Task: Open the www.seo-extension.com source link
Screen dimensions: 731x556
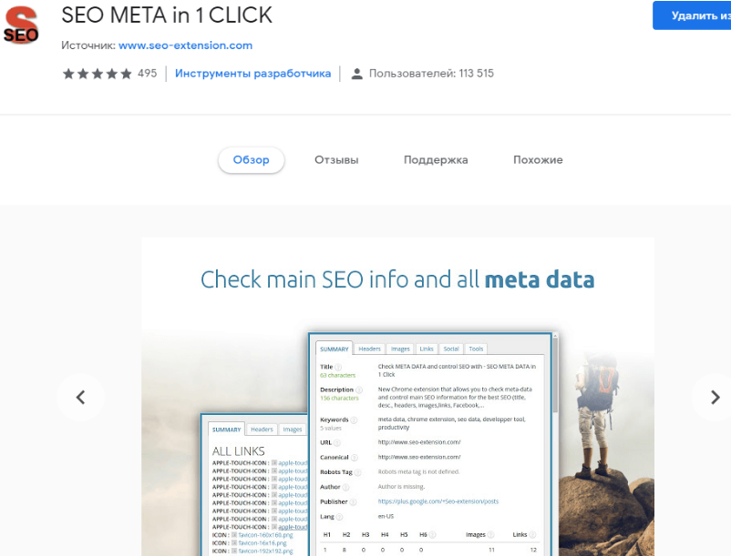Action: pyautogui.click(x=185, y=45)
